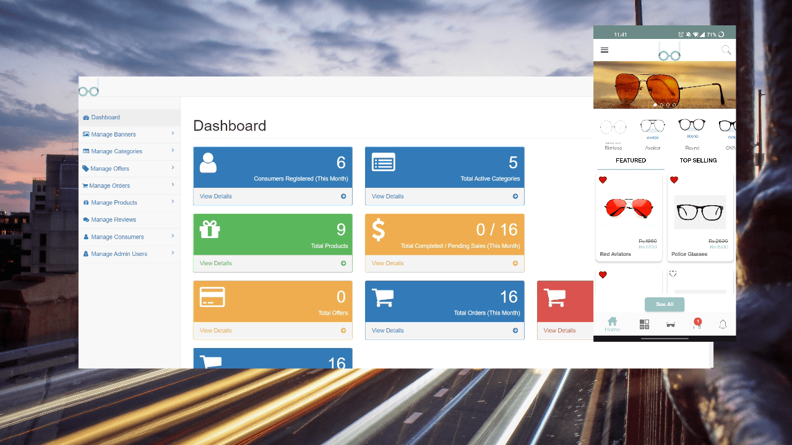Open Manage Offers sidebar item
Screen dimensions: 792x445
129,169
